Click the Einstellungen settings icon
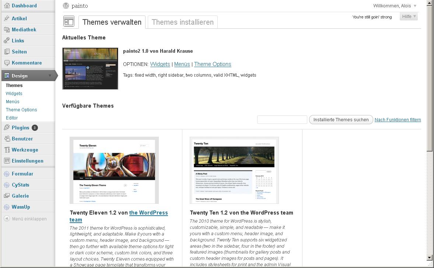This screenshot has width=434, height=268. click(x=7, y=161)
